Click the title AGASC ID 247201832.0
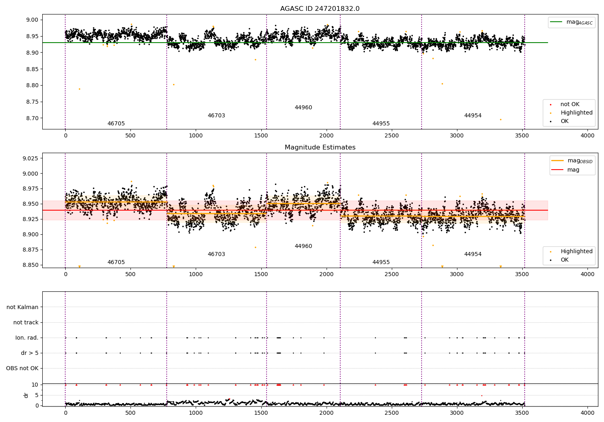604x422 pixels. [320, 9]
